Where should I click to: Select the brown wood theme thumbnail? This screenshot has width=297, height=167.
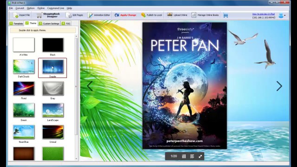[x=24, y=154]
